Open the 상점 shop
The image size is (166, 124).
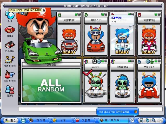(62, 120)
